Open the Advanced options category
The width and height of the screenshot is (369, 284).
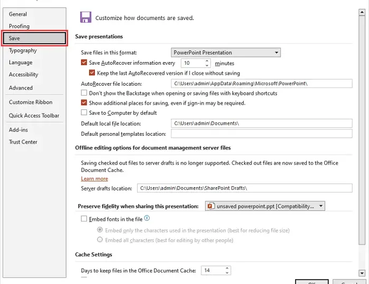21,88
